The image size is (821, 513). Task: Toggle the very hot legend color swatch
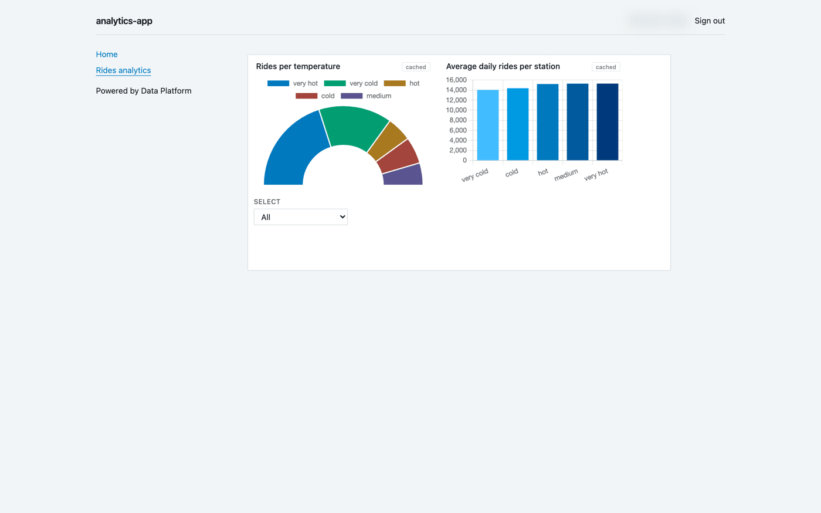point(278,83)
